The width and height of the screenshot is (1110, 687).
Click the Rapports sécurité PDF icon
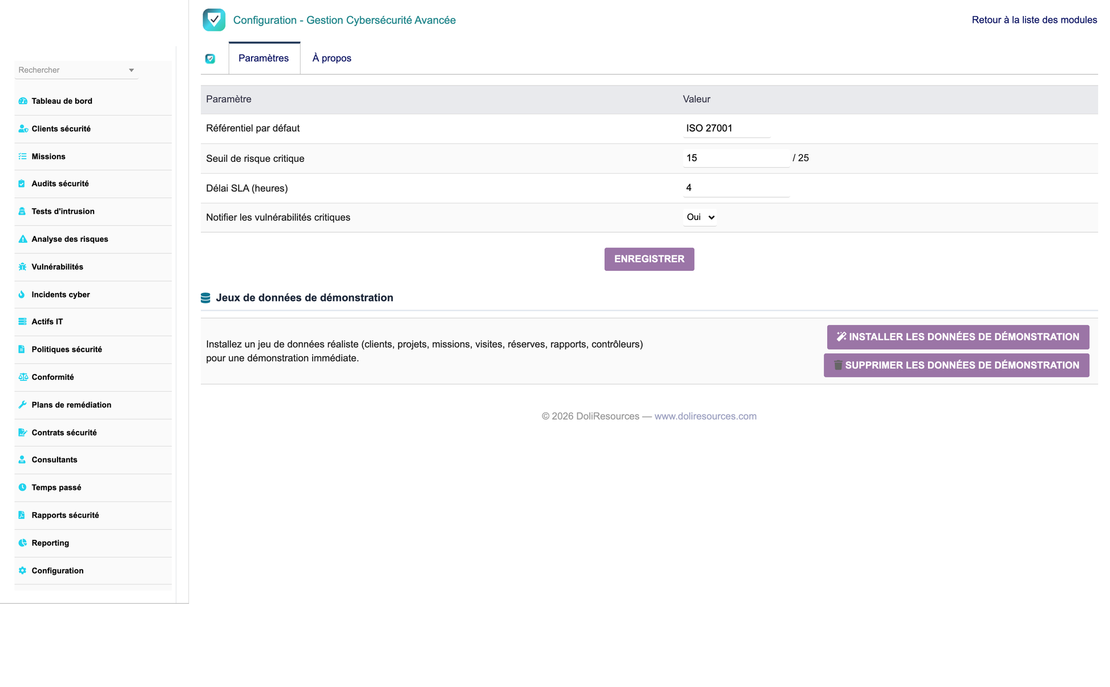(22, 515)
